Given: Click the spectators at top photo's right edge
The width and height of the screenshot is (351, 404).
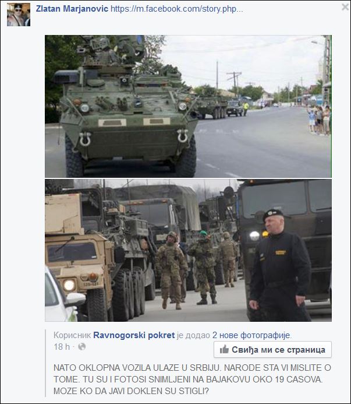Looking at the screenshot, I should click(x=319, y=120).
